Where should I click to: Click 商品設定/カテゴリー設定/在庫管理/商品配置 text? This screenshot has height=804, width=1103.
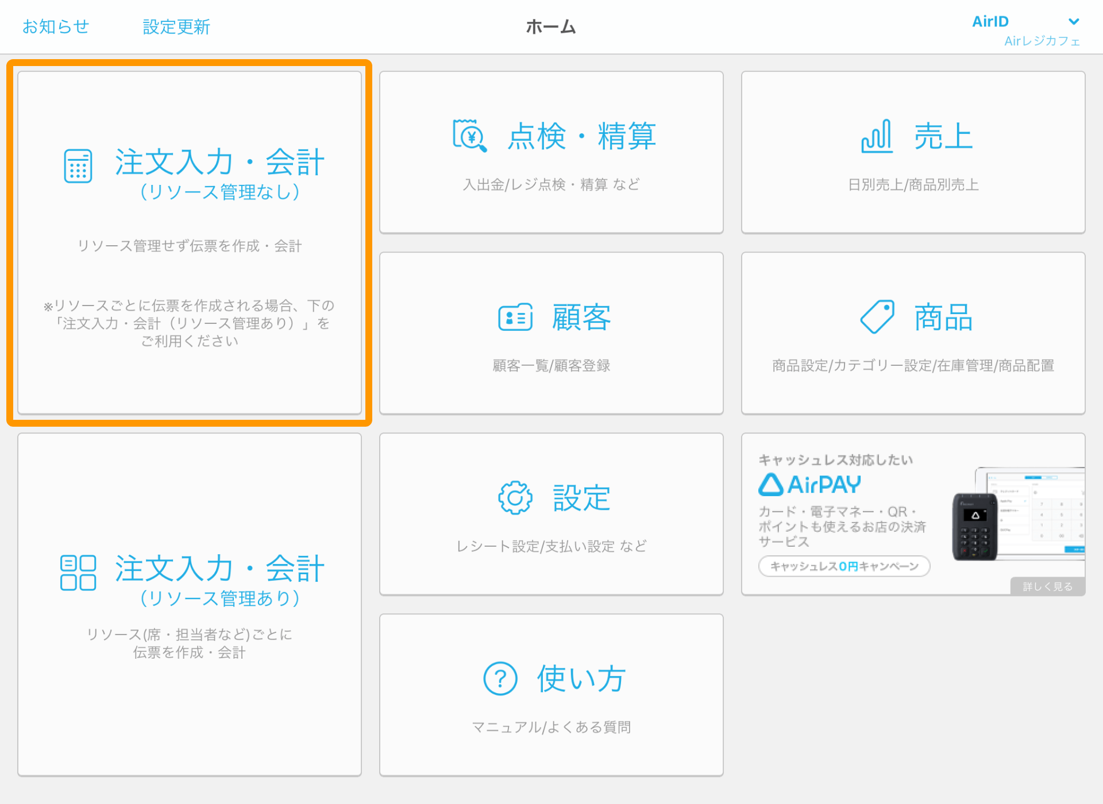pyautogui.click(x=913, y=365)
